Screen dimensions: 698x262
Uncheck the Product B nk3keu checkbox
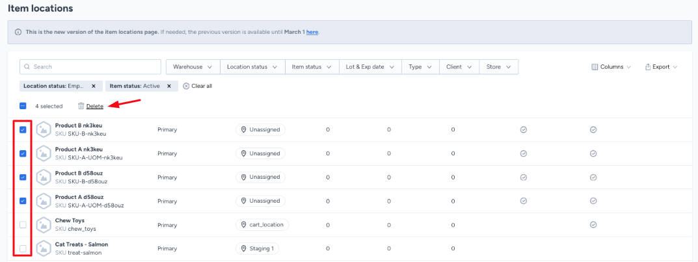(23, 129)
